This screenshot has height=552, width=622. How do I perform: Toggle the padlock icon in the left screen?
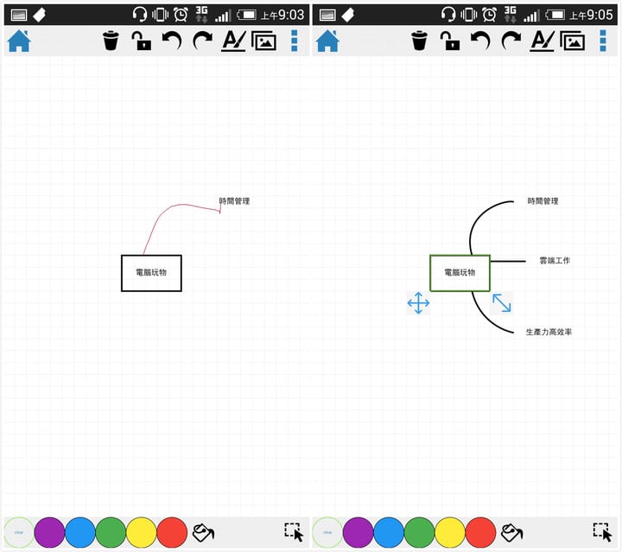point(141,41)
